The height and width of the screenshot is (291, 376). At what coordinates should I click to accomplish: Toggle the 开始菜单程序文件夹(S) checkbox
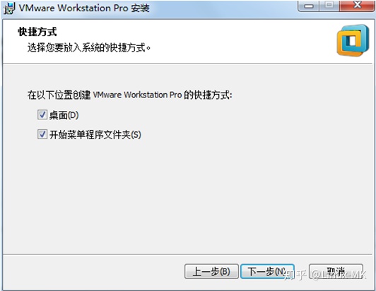tap(42, 134)
